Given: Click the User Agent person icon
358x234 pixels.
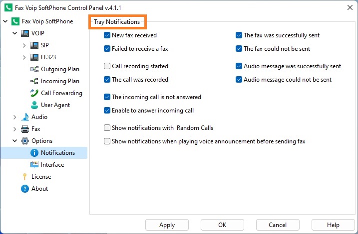Looking at the screenshot, I should [34, 105].
